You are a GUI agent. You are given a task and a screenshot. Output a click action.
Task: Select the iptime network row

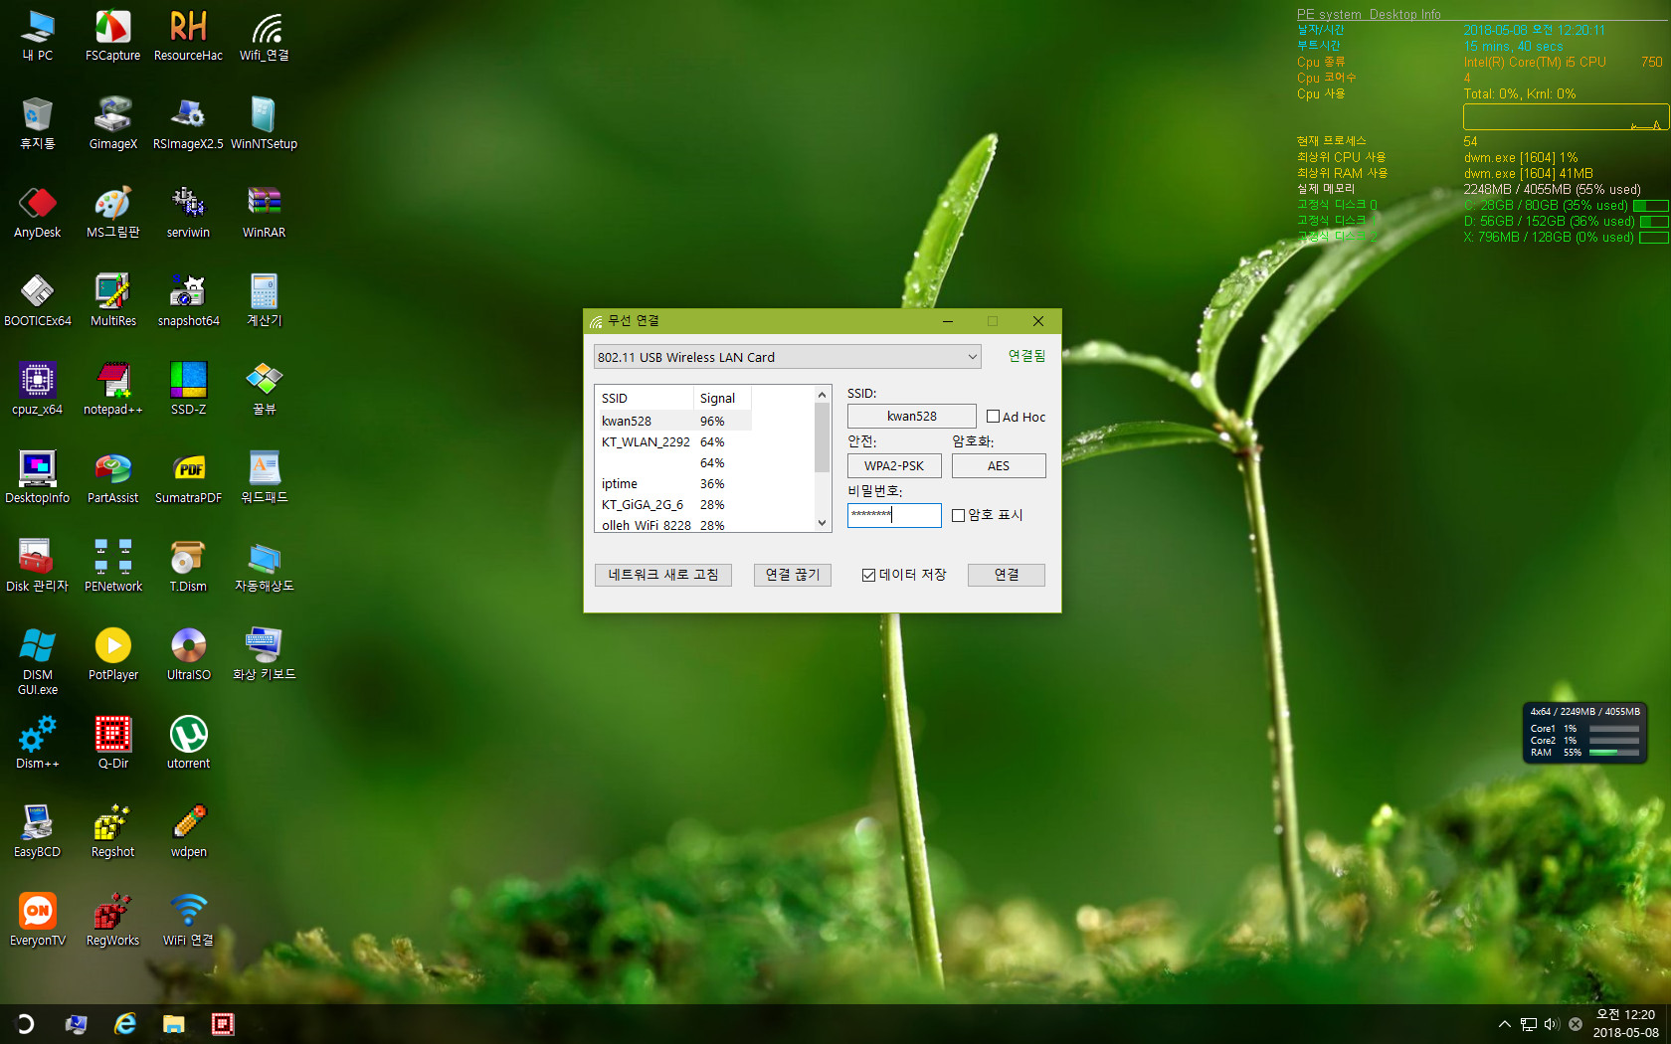pos(672,483)
